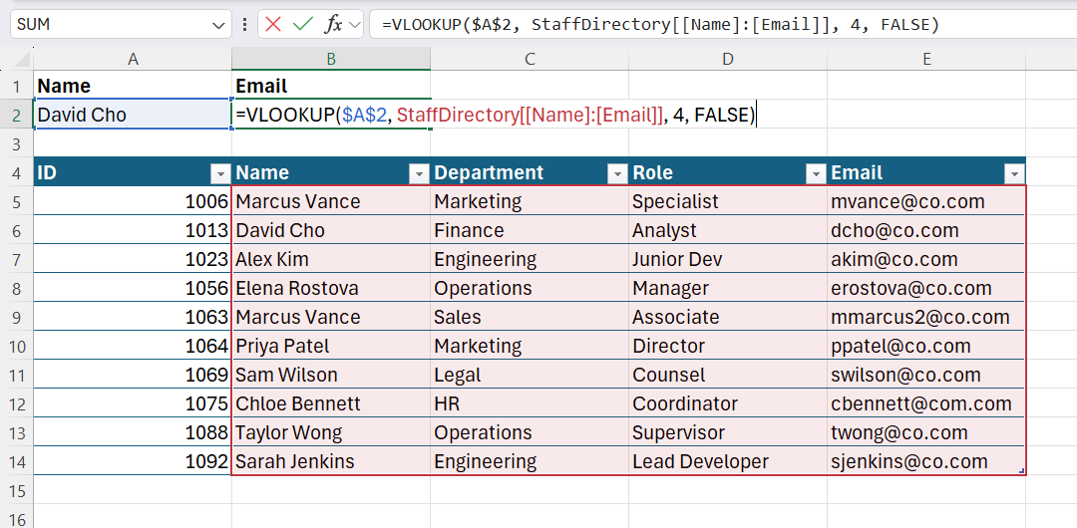Click the Priya Patel name cell
Image resolution: width=1077 pixels, height=528 pixels.
(331, 346)
